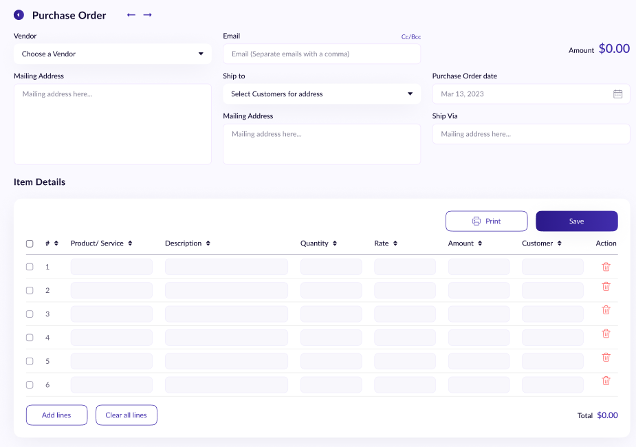Viewport: 636px width, 447px height.
Task: Toggle select-all checkbox in table header
Action: coord(30,243)
